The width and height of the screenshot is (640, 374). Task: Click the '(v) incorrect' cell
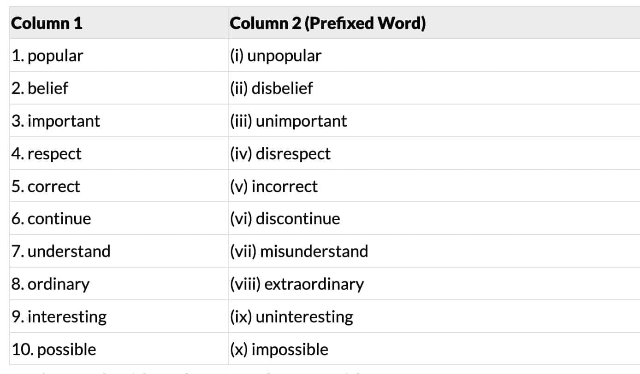pyautogui.click(x=274, y=186)
